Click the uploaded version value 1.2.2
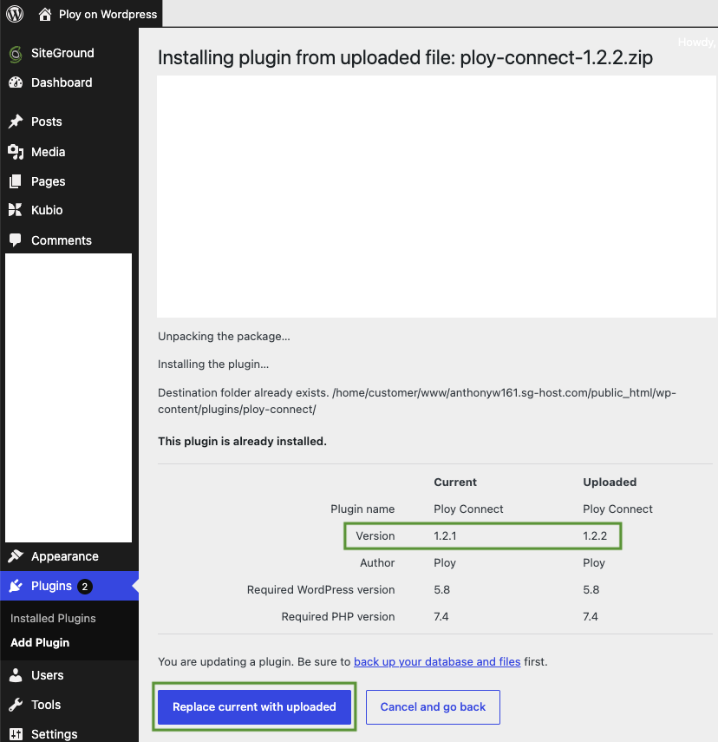The image size is (718, 742). pyautogui.click(x=595, y=535)
